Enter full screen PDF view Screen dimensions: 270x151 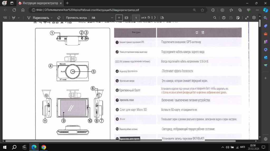click(x=247, y=18)
